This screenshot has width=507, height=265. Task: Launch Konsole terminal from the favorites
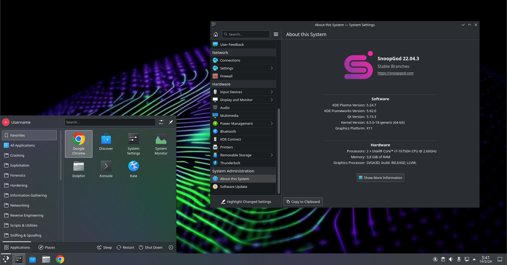[x=106, y=169]
